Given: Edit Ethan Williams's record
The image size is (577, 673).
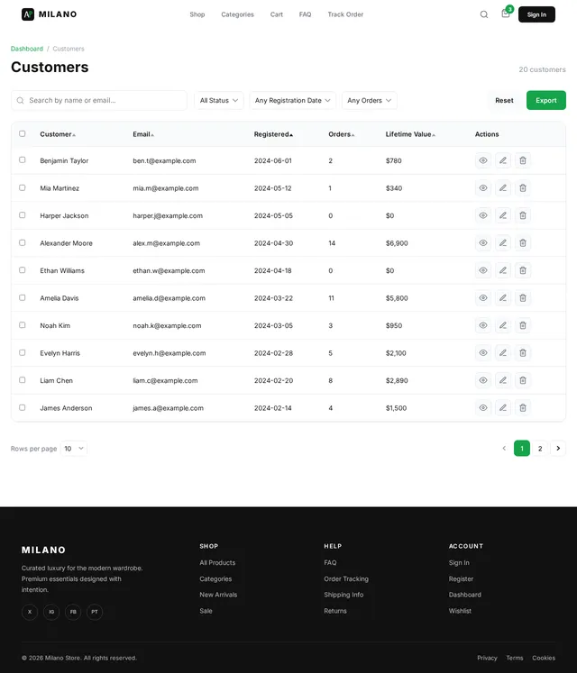Looking at the screenshot, I should pos(503,270).
